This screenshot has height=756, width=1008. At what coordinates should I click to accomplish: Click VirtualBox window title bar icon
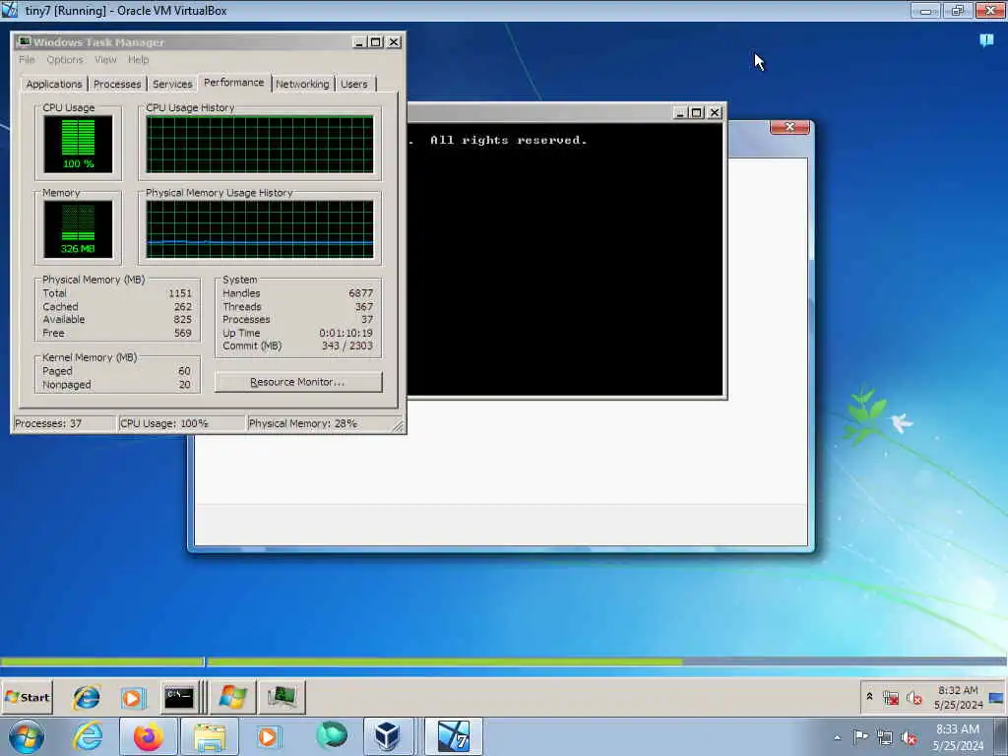tap(9, 10)
